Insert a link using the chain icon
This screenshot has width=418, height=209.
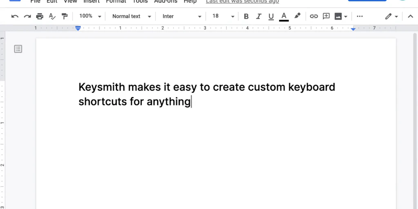click(x=313, y=16)
